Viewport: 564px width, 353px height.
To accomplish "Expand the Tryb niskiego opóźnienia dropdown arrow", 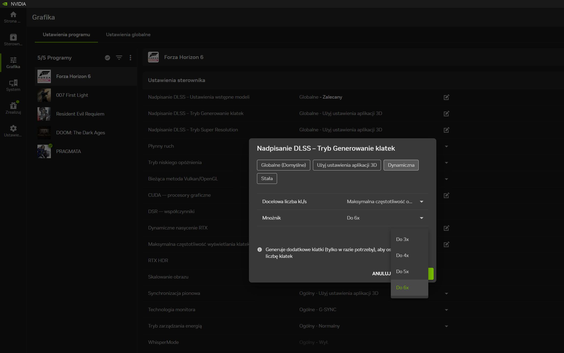I will 446,163.
